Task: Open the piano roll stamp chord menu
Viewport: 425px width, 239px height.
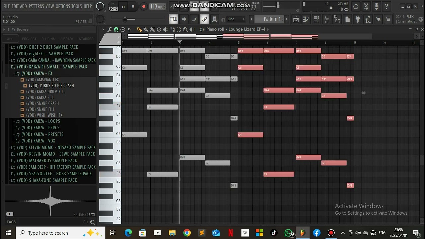Action: pos(123,30)
